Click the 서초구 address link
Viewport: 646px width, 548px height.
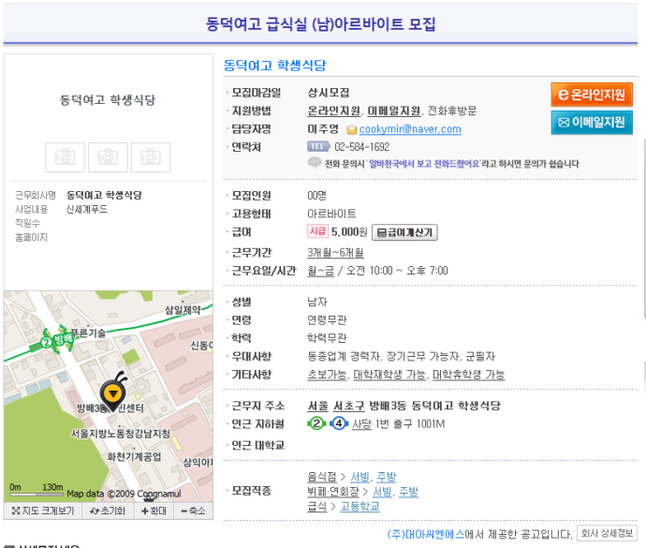[x=348, y=406]
